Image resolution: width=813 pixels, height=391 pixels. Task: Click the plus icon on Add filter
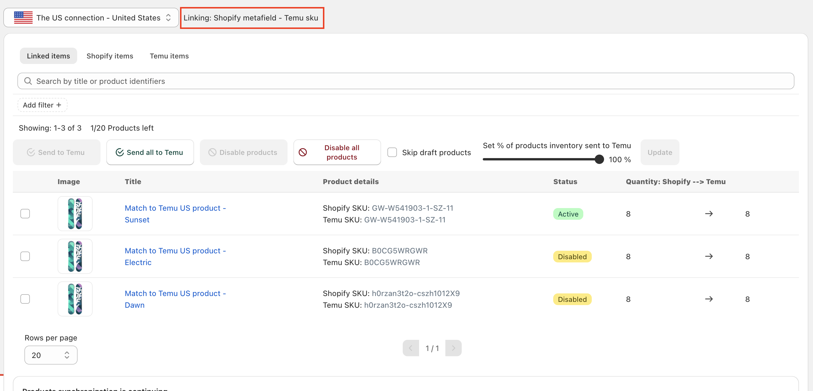[59, 105]
